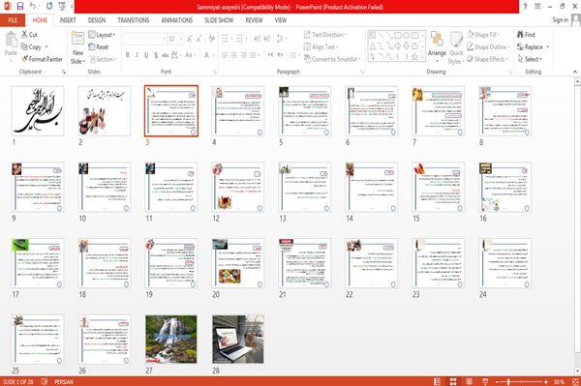581x386 pixels.
Task: Click the Clear All Formatting icon
Action: pos(211,39)
